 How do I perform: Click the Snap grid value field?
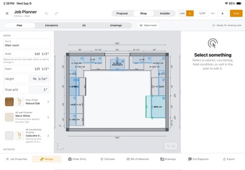coord(39,90)
